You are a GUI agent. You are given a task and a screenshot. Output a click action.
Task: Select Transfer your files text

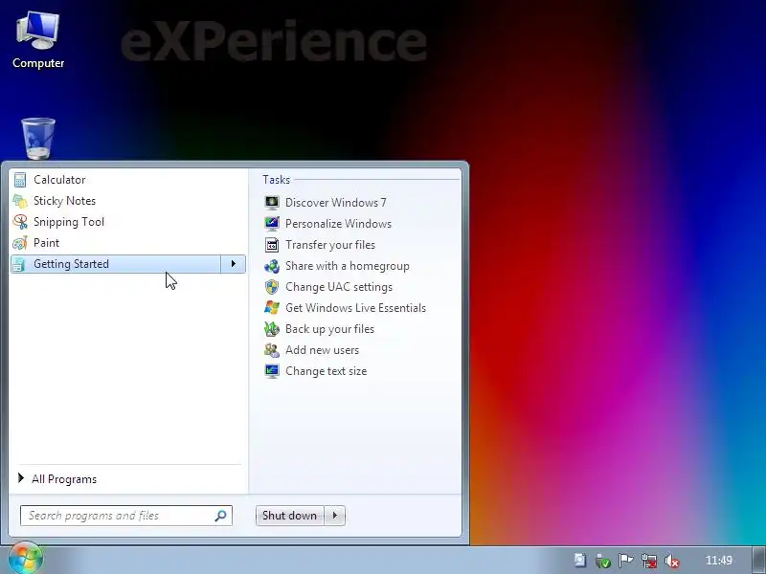tap(330, 245)
